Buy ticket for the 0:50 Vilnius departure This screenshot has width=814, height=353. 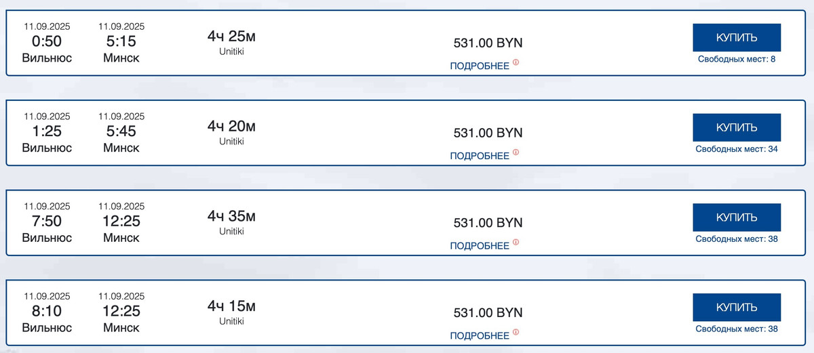737,37
